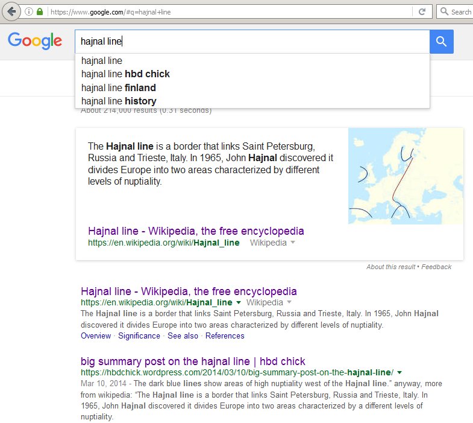The image size is (473, 423).
Task: Select suggestion 'hajnal line'
Action: [x=252, y=61]
